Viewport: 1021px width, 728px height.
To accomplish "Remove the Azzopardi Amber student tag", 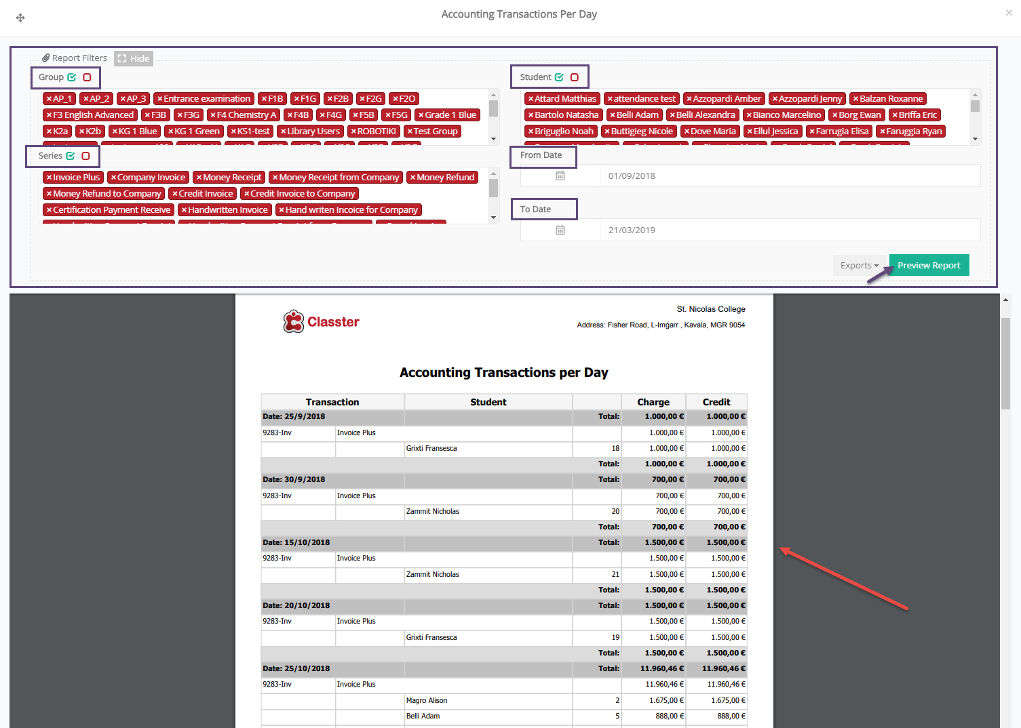I will click(x=689, y=99).
